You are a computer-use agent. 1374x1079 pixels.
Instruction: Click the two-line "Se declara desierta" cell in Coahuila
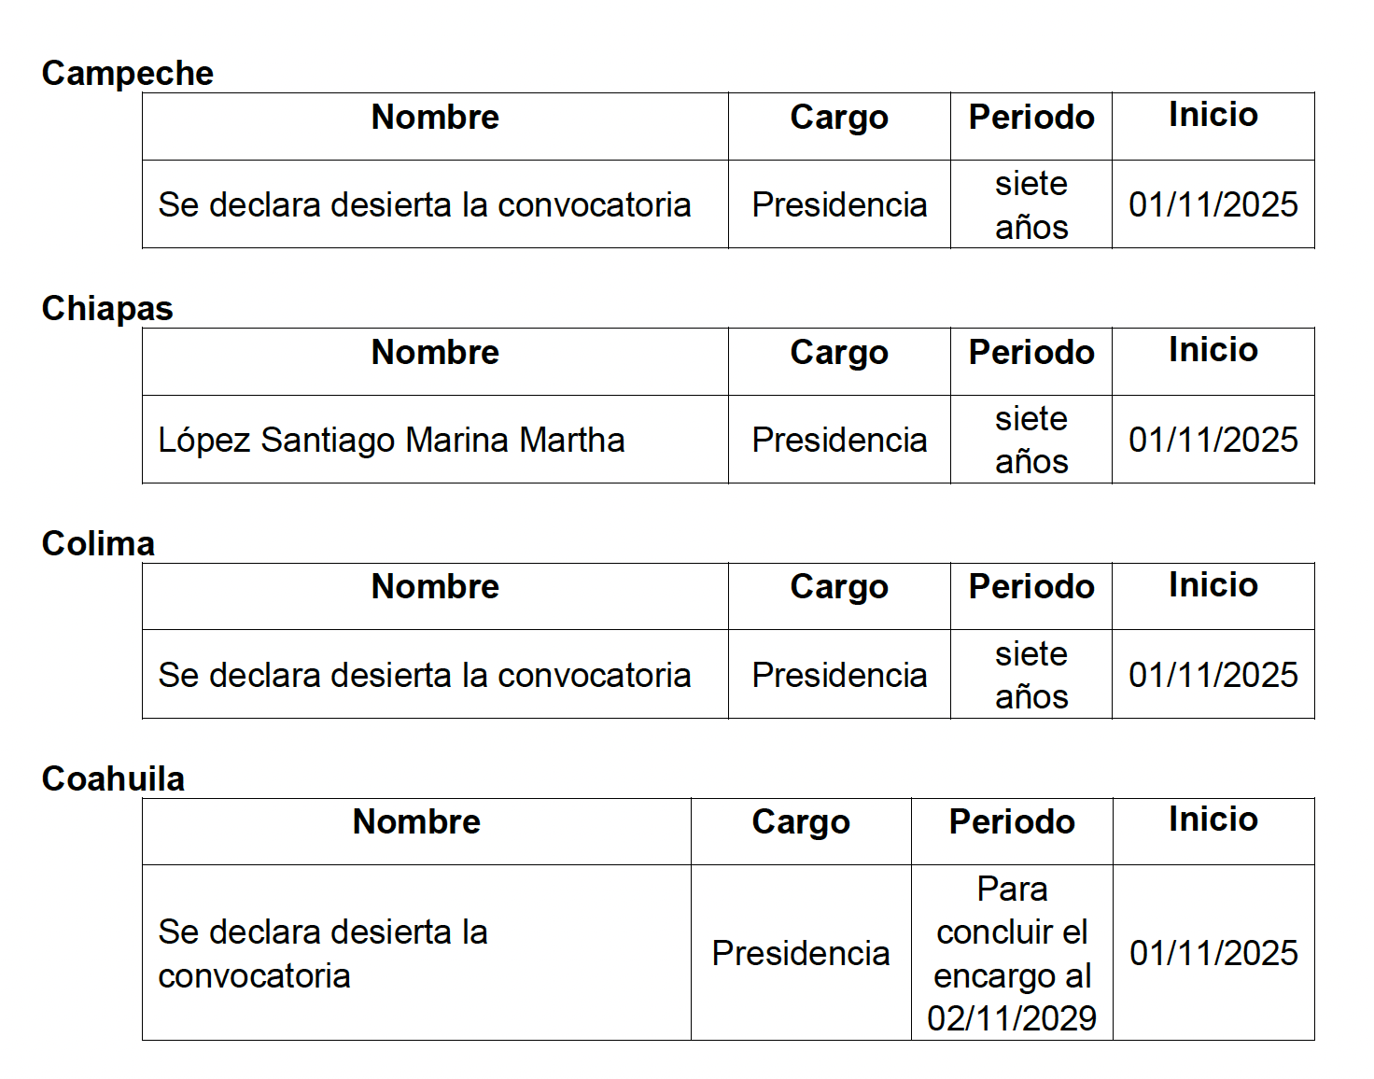pyautogui.click(x=322, y=953)
